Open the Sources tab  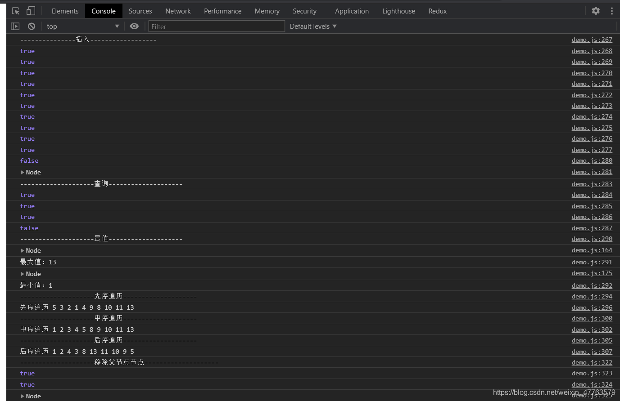coord(140,11)
